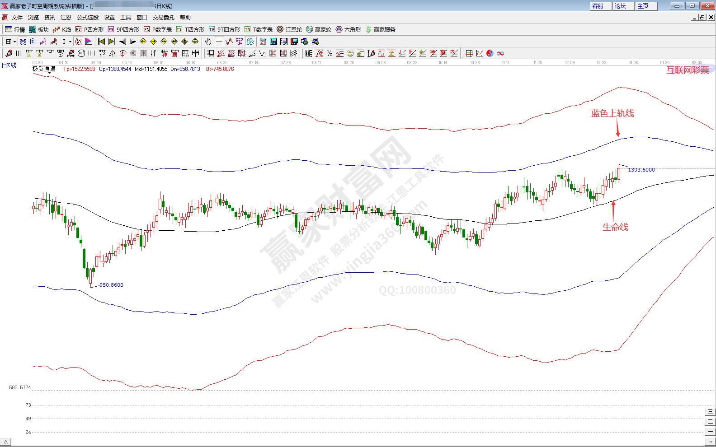Select the blue infinity loop icon

pyautogui.click(x=500, y=53)
